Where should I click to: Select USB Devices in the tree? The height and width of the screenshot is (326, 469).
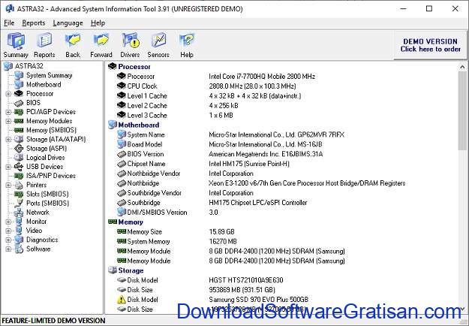[44, 167]
